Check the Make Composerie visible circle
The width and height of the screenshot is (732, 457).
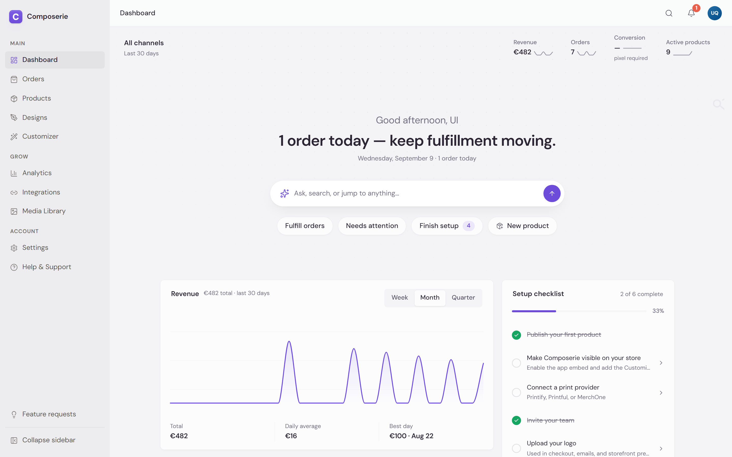click(516, 363)
